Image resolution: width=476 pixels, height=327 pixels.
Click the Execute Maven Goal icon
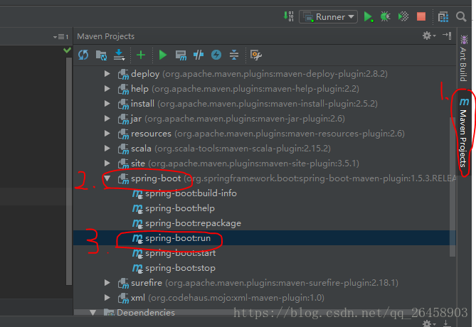coord(181,55)
